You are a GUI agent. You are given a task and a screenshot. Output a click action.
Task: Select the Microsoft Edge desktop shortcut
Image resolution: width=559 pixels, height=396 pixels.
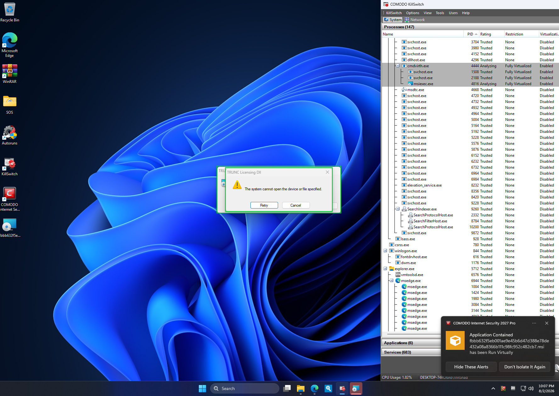coord(10,45)
